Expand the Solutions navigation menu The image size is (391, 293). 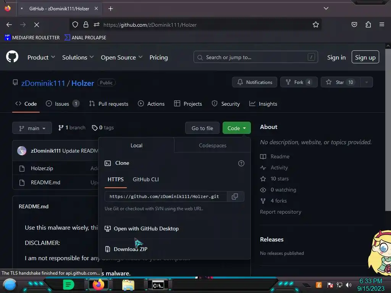pos(78,57)
